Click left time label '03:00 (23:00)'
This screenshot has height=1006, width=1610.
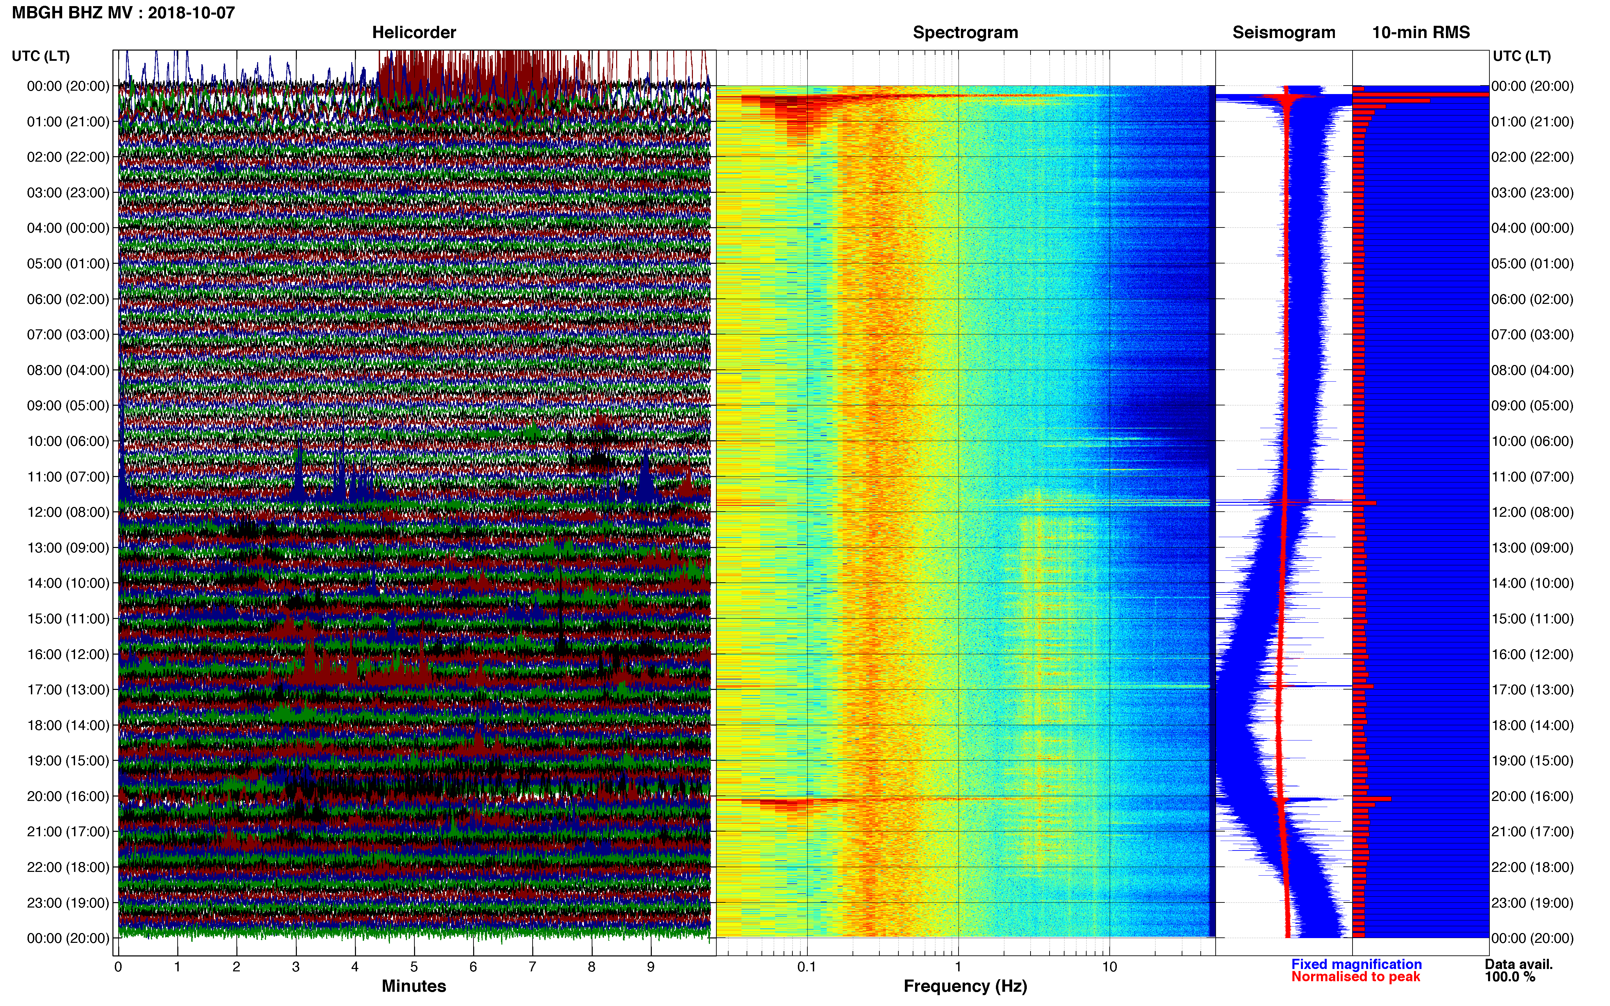(68, 193)
